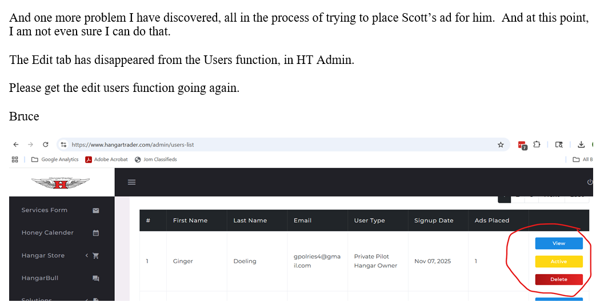The image size is (596, 302).
Task: Go back using the browser back arrow
Action: click(x=16, y=145)
